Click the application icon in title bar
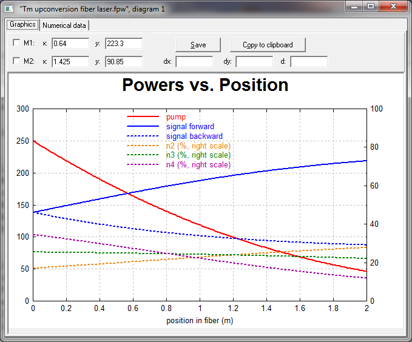The image size is (412, 342). (x=9, y=8)
